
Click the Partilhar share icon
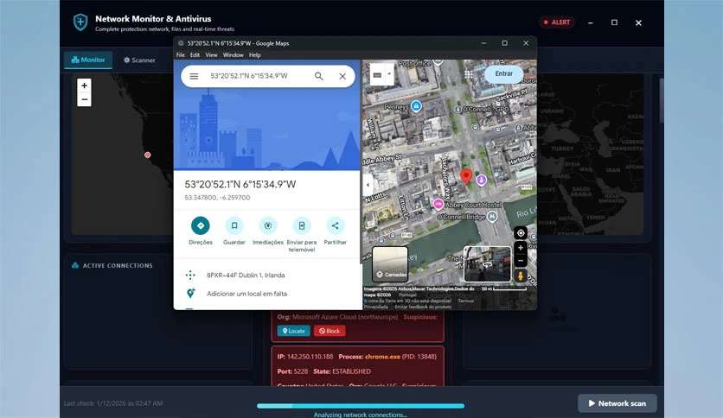coord(336,225)
